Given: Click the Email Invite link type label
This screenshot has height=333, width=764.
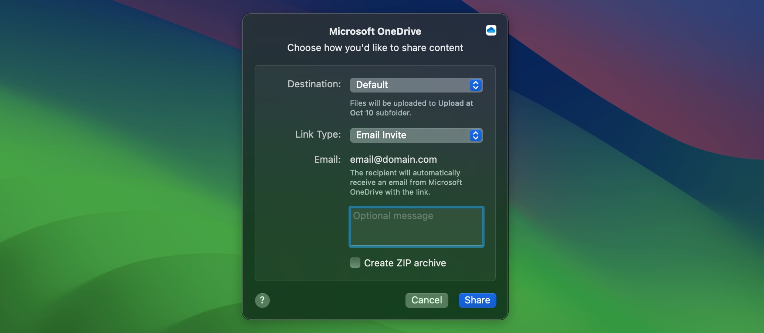Looking at the screenshot, I should click(x=381, y=135).
